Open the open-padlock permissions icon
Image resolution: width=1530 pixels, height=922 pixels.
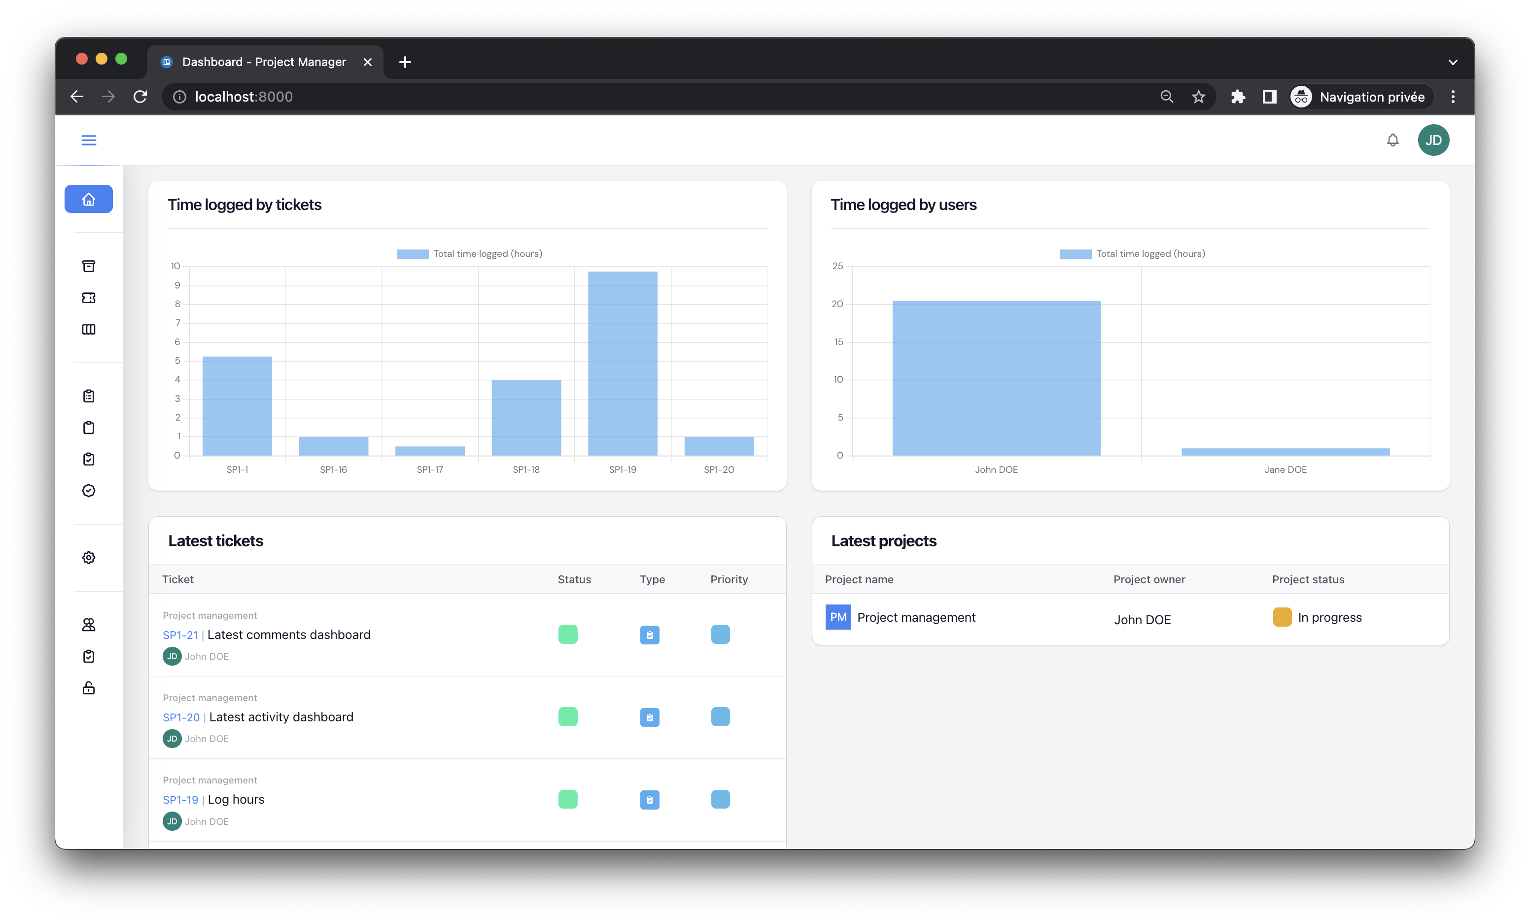[89, 688]
